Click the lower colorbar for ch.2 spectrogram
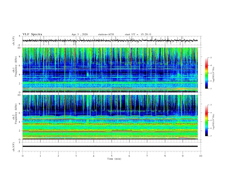The image size is (226, 175). point(206,120)
